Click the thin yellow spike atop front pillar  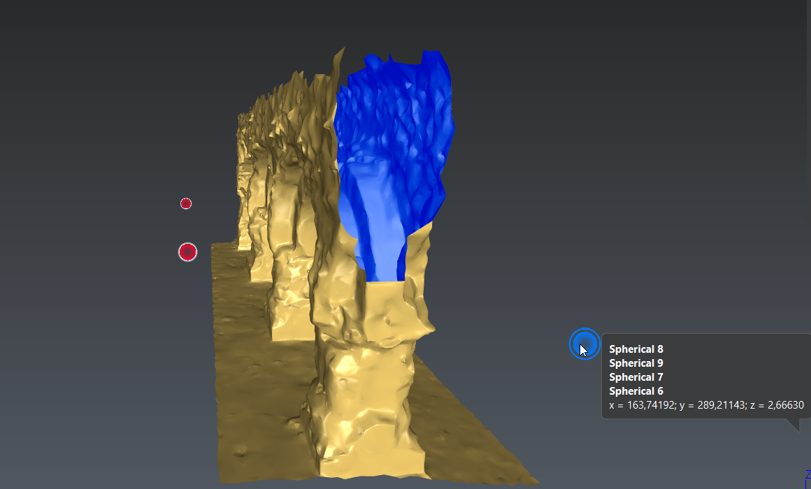[340, 63]
